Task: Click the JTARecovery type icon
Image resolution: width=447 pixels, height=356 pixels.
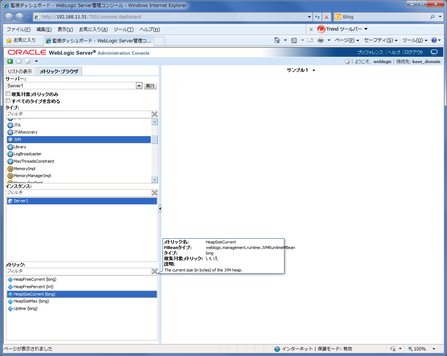Action: pyautogui.click(x=10, y=132)
